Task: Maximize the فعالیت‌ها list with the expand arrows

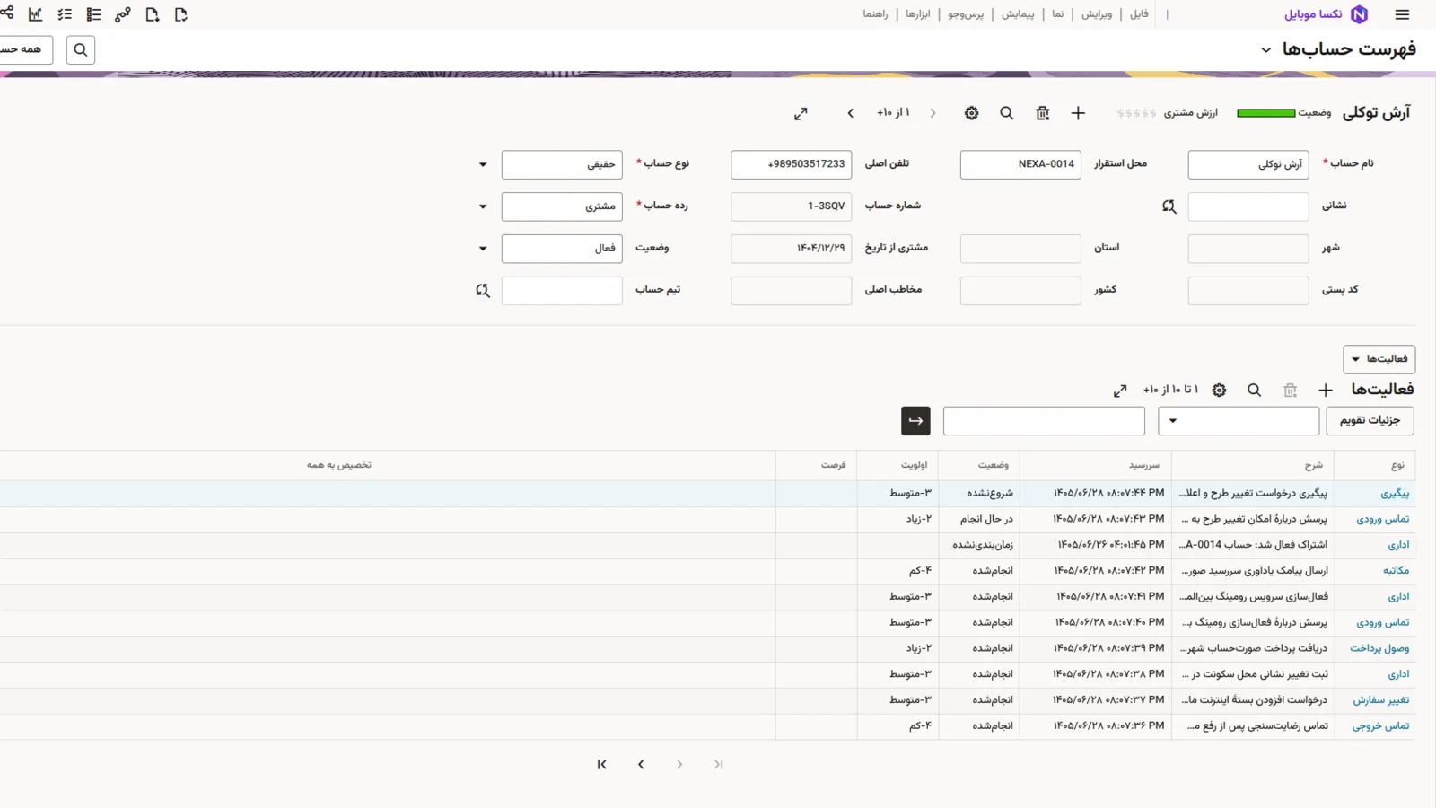Action: coord(1120,391)
